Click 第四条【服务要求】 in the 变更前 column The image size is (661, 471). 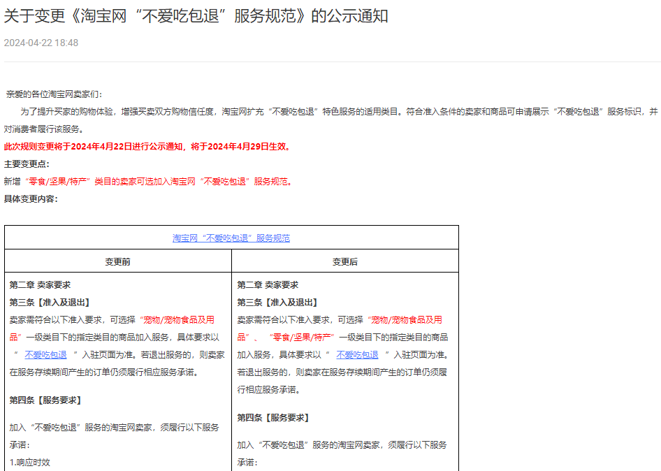pos(45,400)
